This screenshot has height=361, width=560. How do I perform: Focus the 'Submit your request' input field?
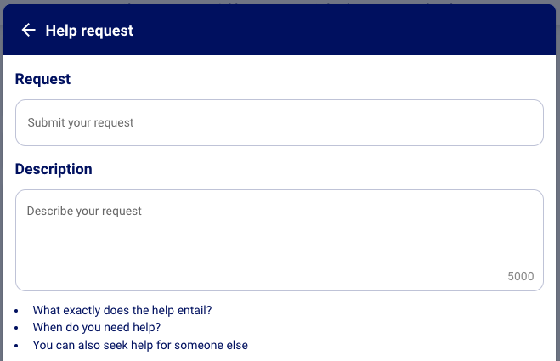279,123
